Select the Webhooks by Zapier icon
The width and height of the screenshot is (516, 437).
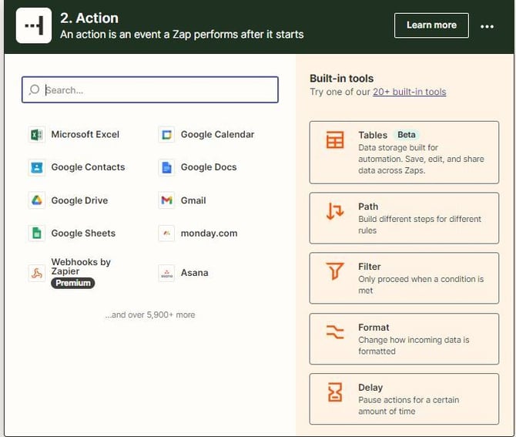point(36,273)
